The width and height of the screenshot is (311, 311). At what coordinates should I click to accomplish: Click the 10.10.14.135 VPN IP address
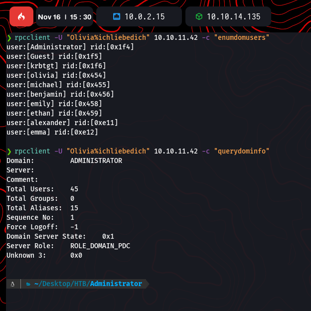pos(233,16)
